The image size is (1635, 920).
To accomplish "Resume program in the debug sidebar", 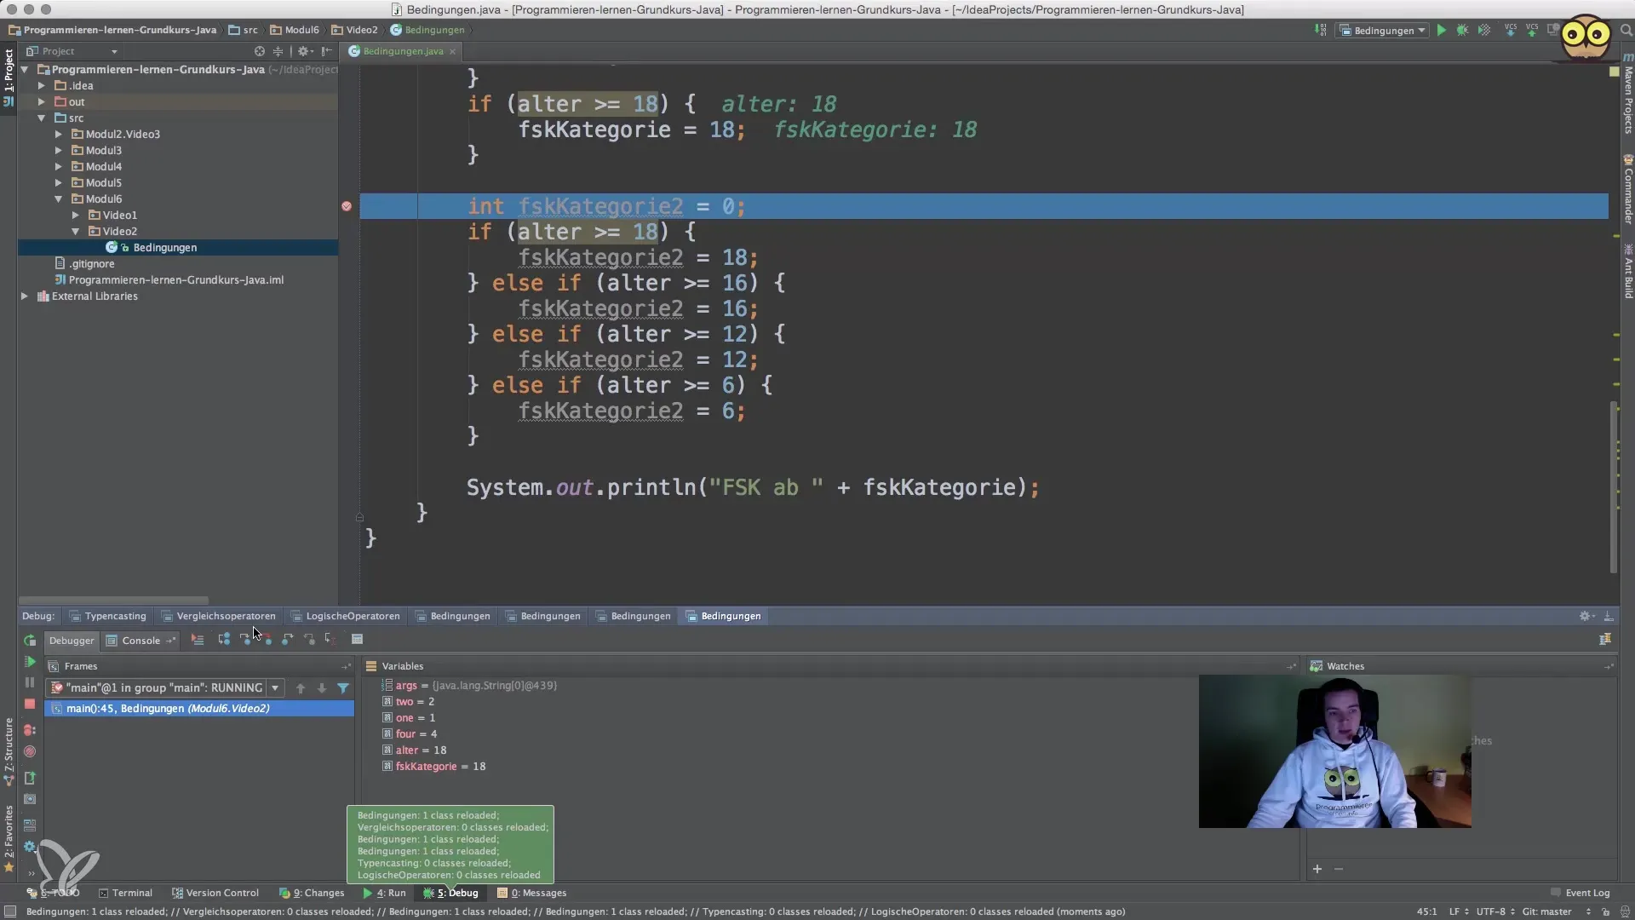I will click(x=30, y=662).
